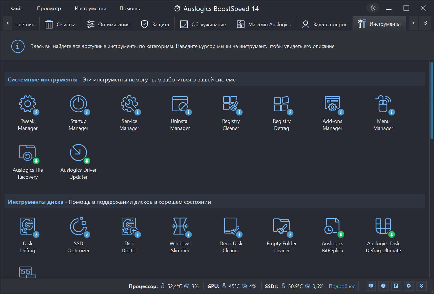Open the Задать вопрос tab
Viewport: 434px width, 294px height.
[x=324, y=25]
